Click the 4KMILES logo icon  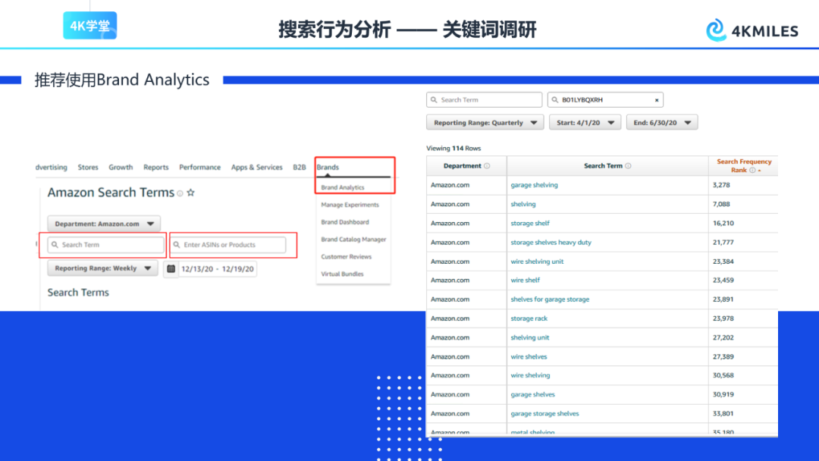[x=716, y=30]
